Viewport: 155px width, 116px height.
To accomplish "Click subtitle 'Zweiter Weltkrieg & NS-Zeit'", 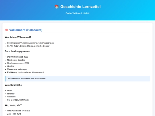I will click(77, 13).
